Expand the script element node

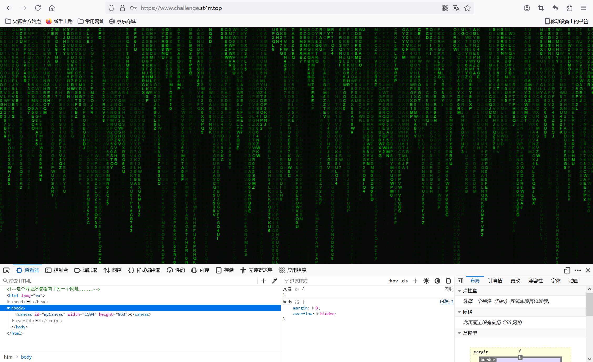coord(13,321)
